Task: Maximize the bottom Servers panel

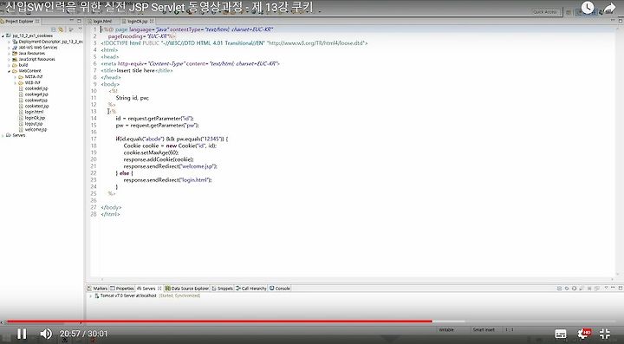Action: 620,288
